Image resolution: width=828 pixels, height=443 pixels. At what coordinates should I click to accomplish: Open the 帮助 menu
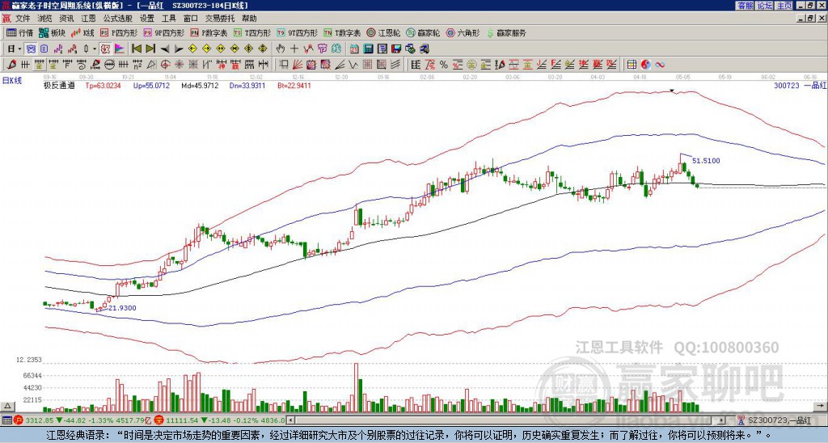249,19
